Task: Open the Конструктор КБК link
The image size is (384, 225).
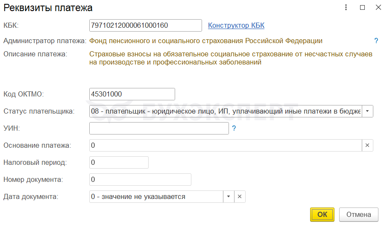Action: coord(236,25)
